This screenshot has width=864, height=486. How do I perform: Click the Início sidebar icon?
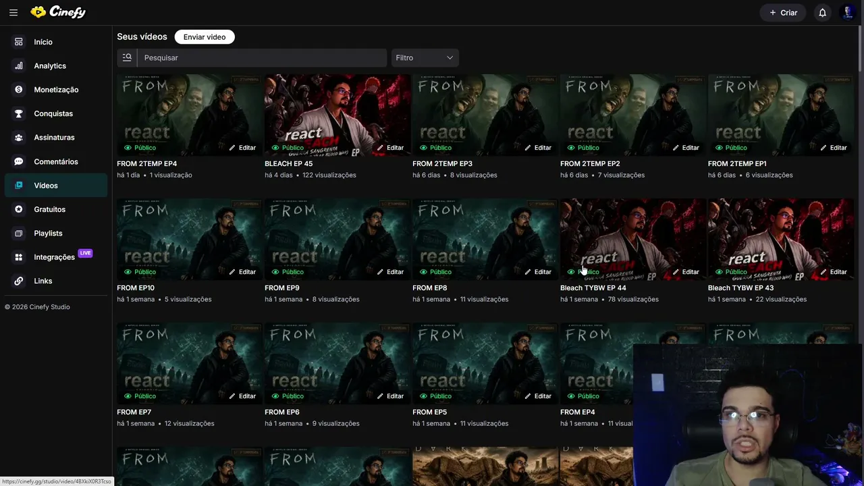click(x=19, y=42)
